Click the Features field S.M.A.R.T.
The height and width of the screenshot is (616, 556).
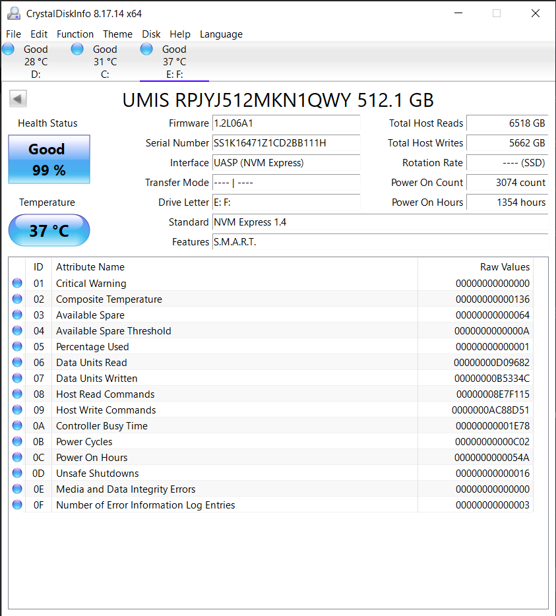pyautogui.click(x=380, y=242)
